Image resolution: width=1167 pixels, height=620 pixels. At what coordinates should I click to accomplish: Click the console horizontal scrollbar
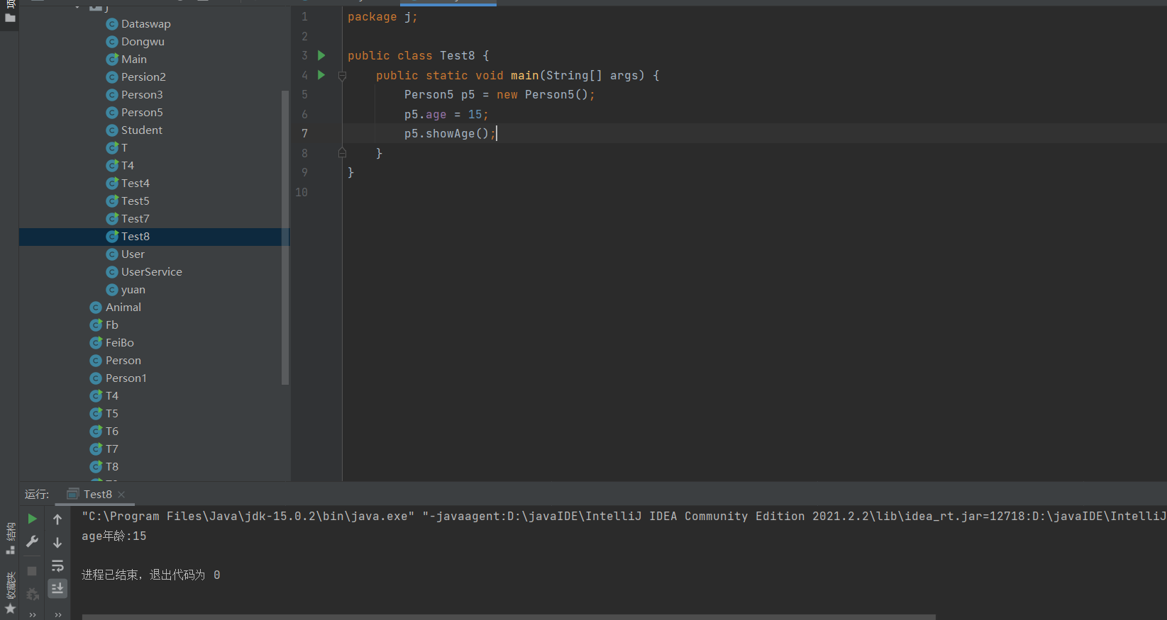(509, 616)
